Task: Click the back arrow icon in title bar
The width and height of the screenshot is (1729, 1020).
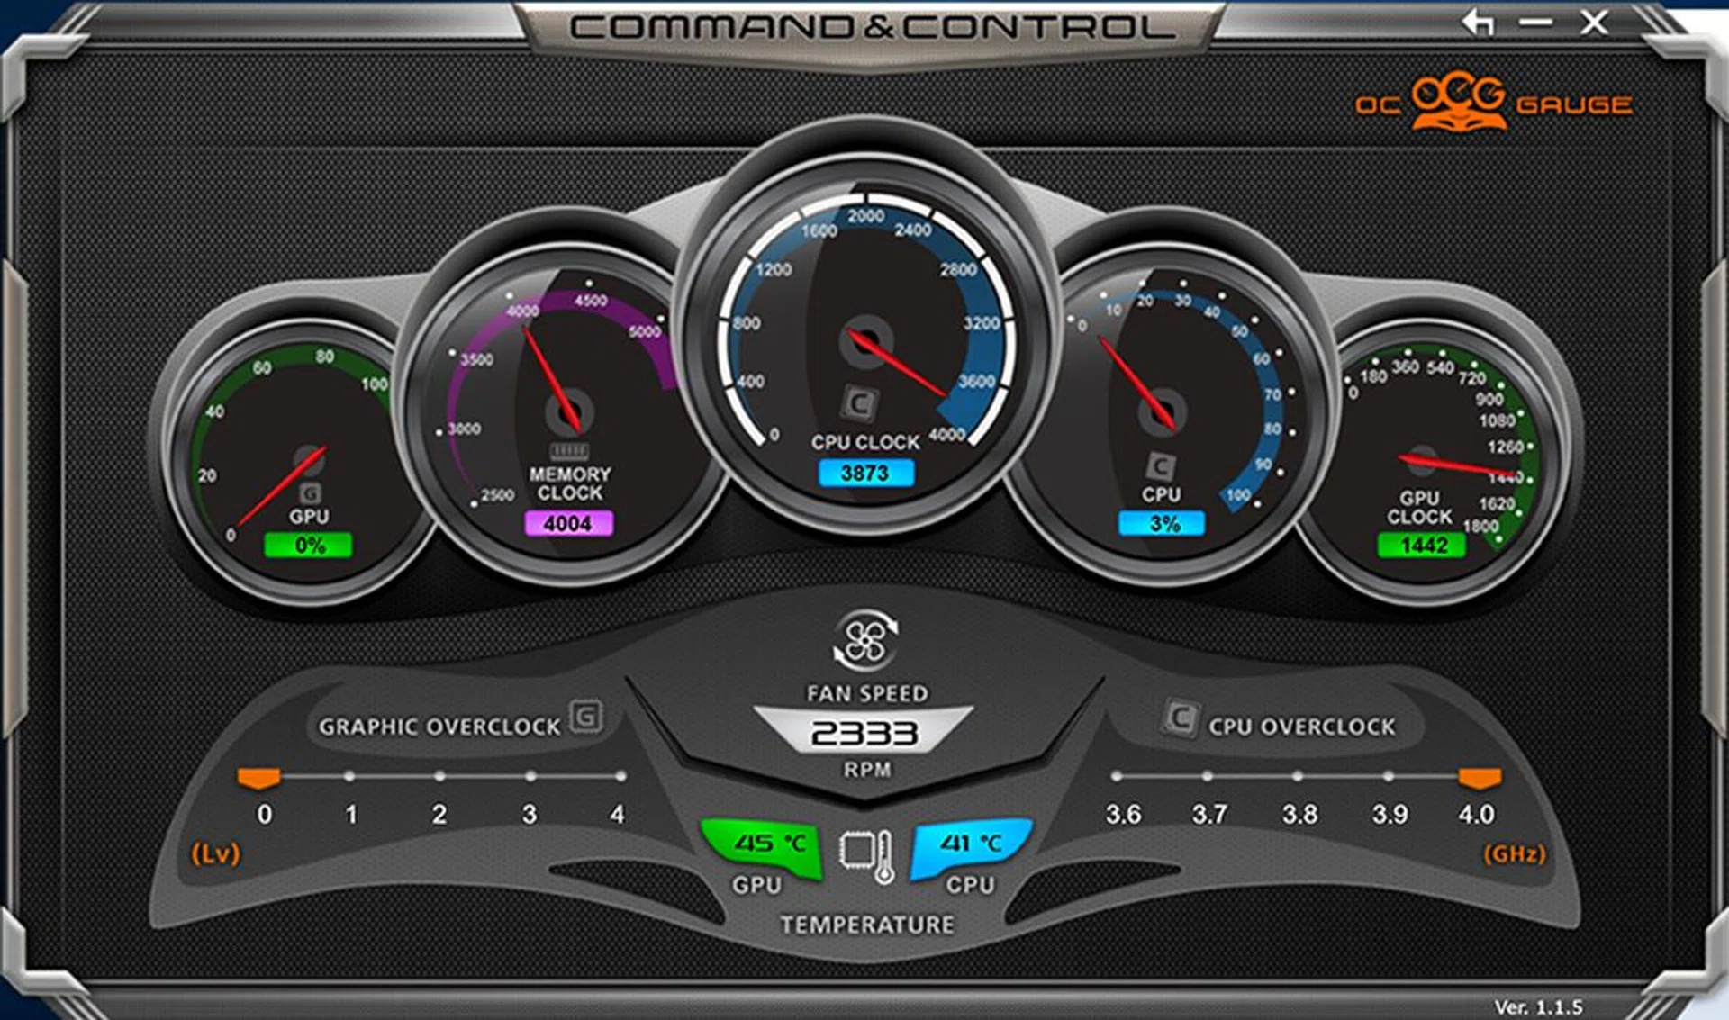Action: point(1479,22)
